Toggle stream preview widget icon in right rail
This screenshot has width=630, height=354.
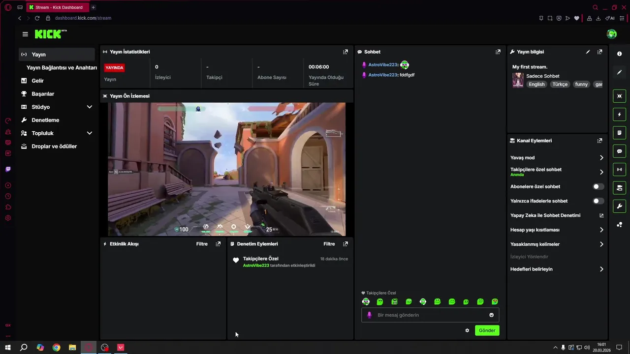point(619,96)
